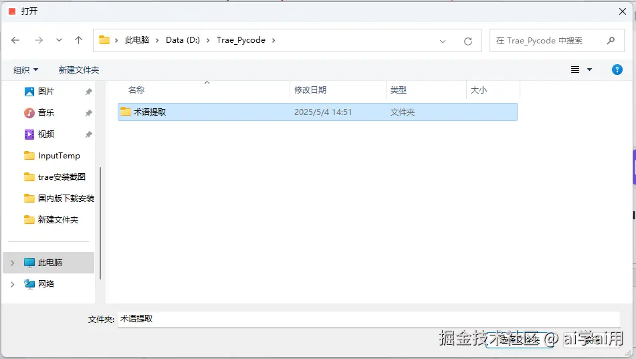Open 图片 in the sidebar
Viewport: 636px width, 359px height.
[x=46, y=92]
